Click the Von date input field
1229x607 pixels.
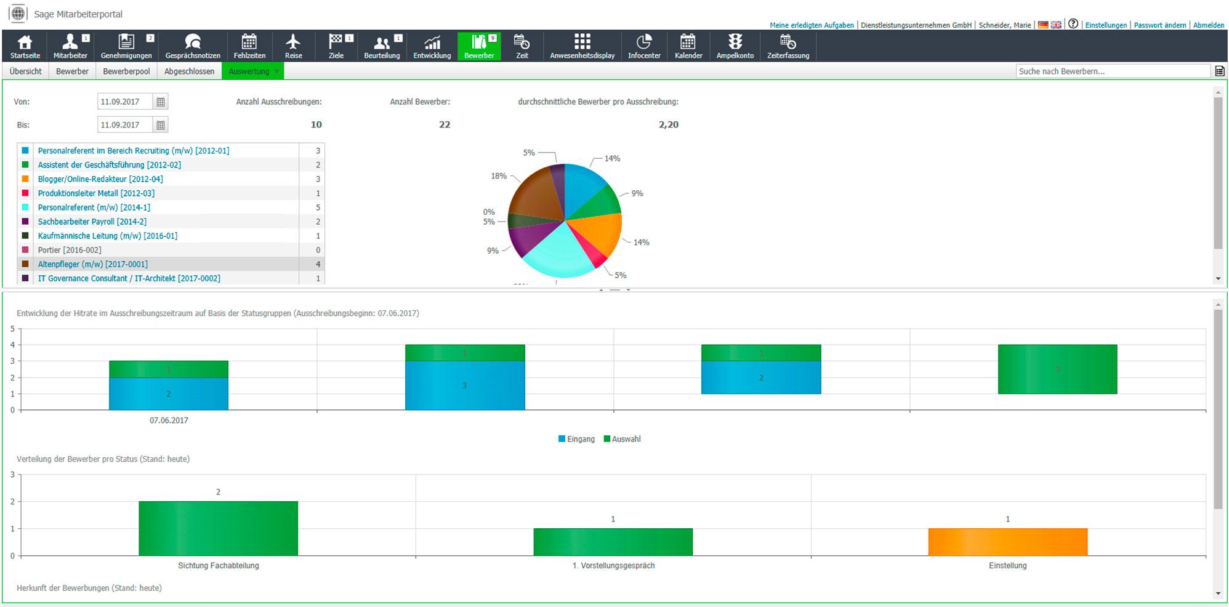pos(125,102)
